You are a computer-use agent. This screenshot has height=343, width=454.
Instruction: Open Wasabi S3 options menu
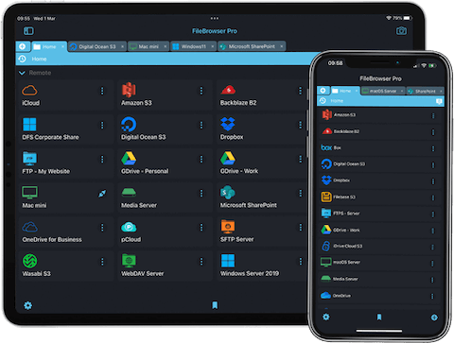[x=102, y=262]
